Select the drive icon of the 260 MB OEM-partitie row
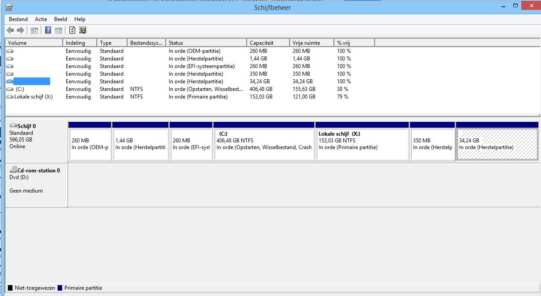Image resolution: width=541 pixels, height=296 pixels. click(x=10, y=51)
